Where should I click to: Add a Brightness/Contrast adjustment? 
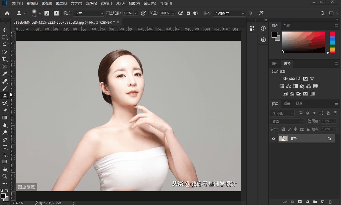click(x=285, y=79)
